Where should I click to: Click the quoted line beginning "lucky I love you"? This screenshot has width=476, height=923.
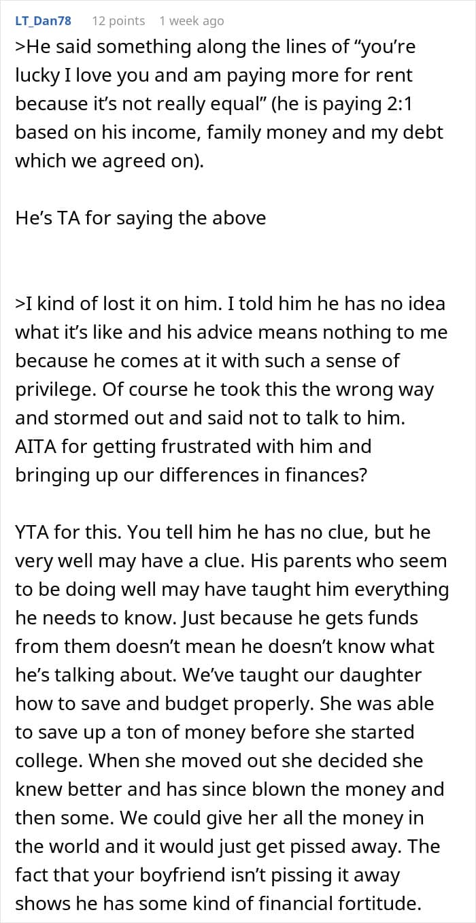coord(214,76)
